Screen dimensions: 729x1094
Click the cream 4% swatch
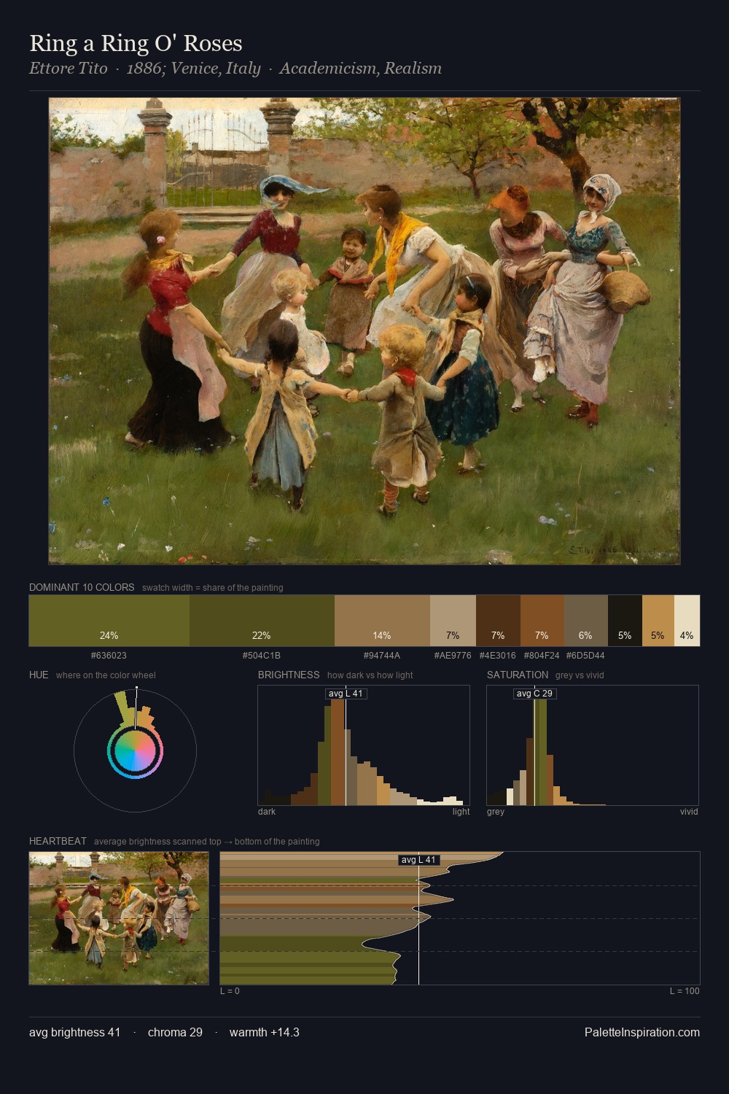pyautogui.click(x=687, y=621)
